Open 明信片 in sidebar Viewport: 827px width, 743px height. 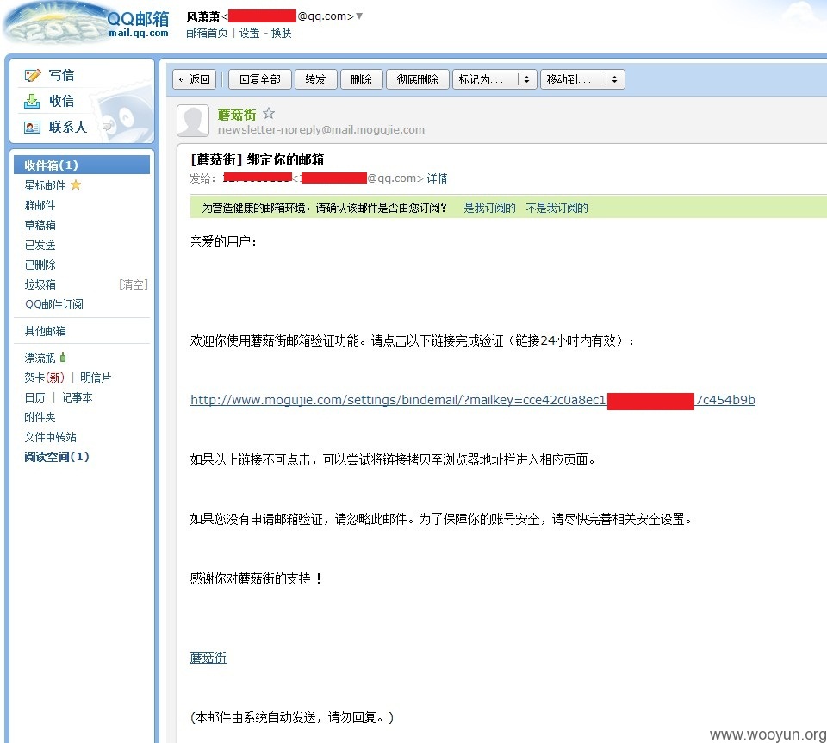coord(96,378)
